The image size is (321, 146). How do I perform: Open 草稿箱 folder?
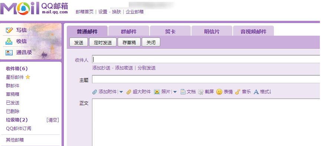point(13,94)
